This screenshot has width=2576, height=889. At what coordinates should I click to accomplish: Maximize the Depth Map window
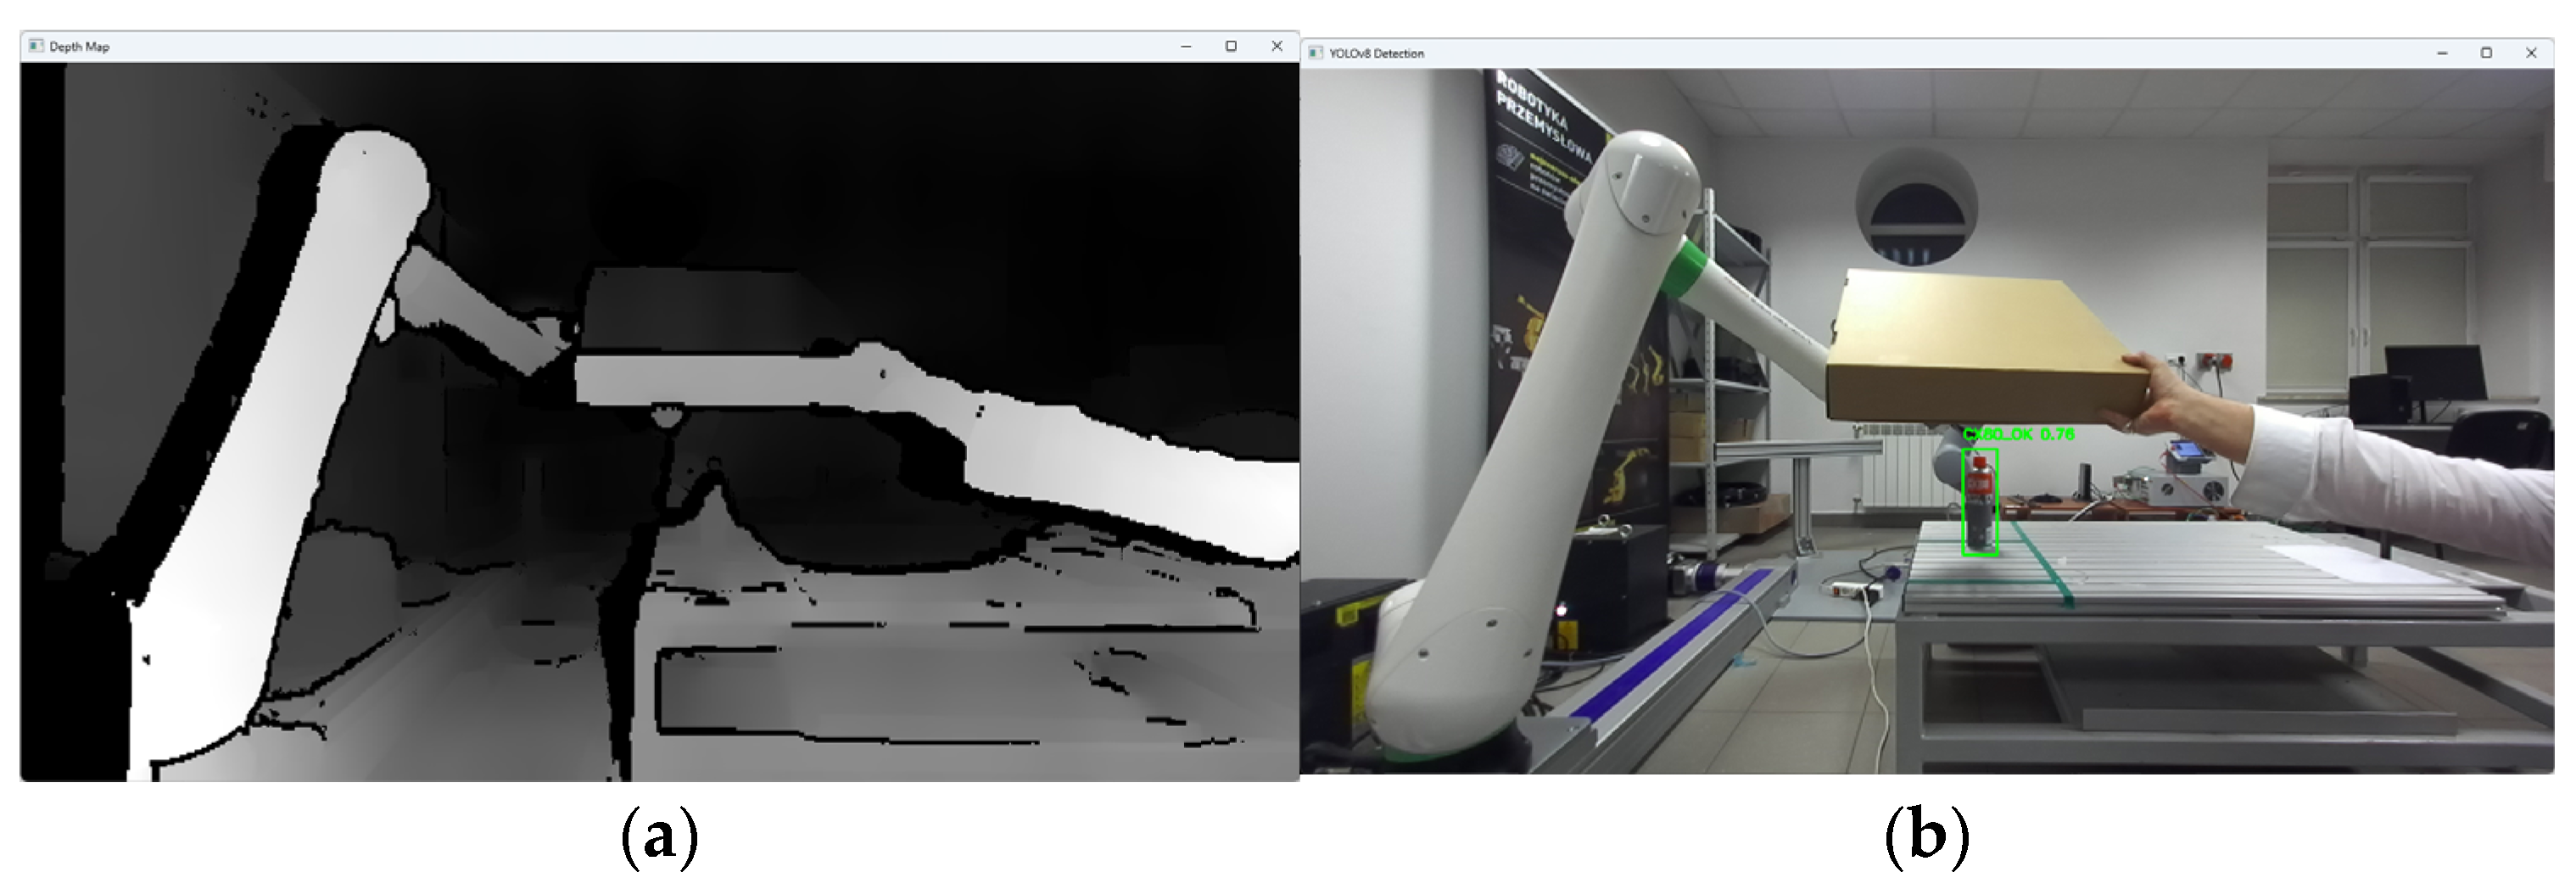(1231, 46)
